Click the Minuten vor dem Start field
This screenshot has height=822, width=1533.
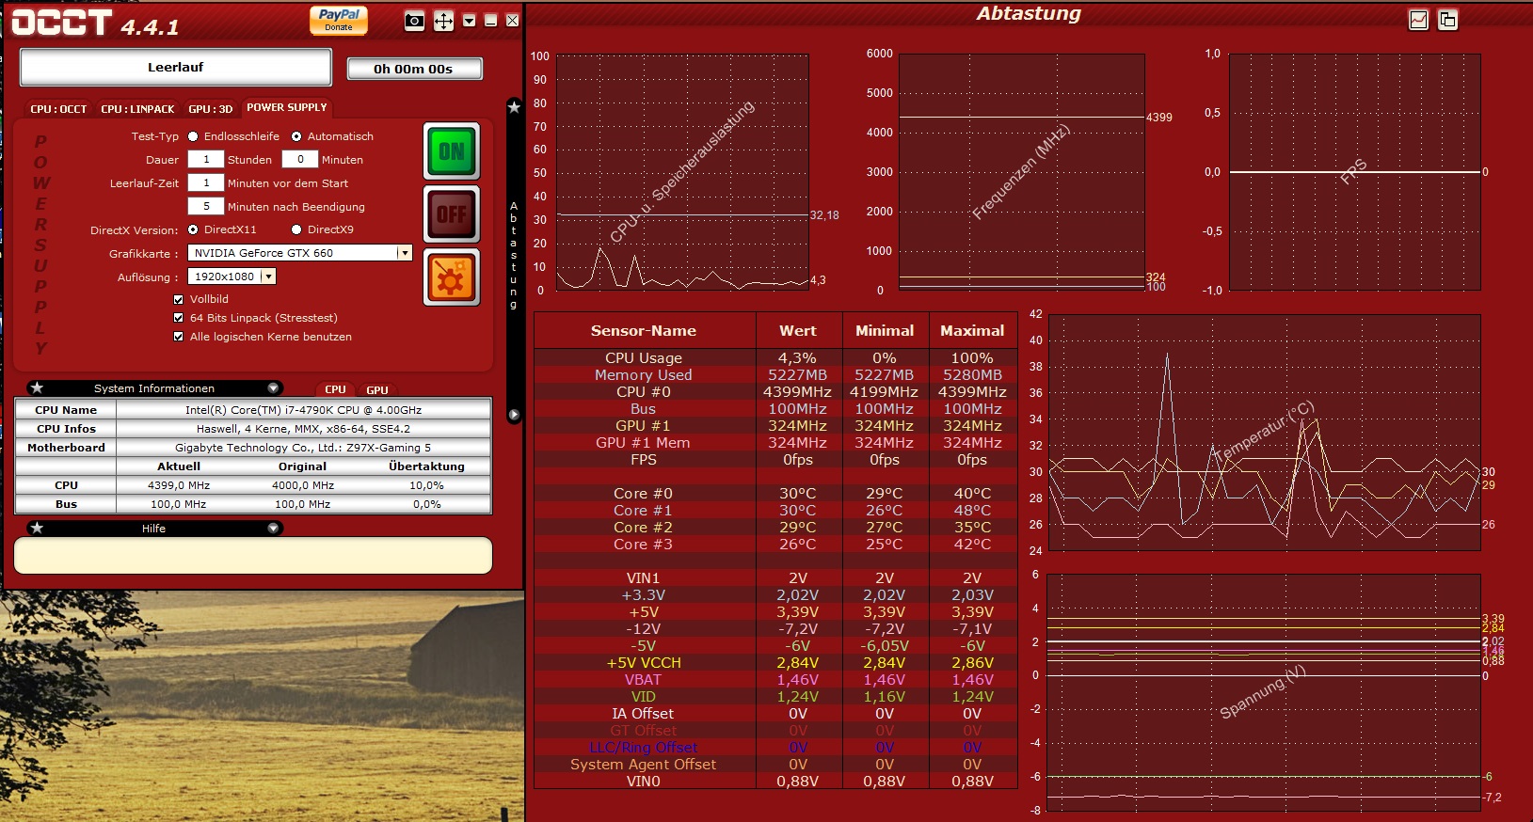206,183
